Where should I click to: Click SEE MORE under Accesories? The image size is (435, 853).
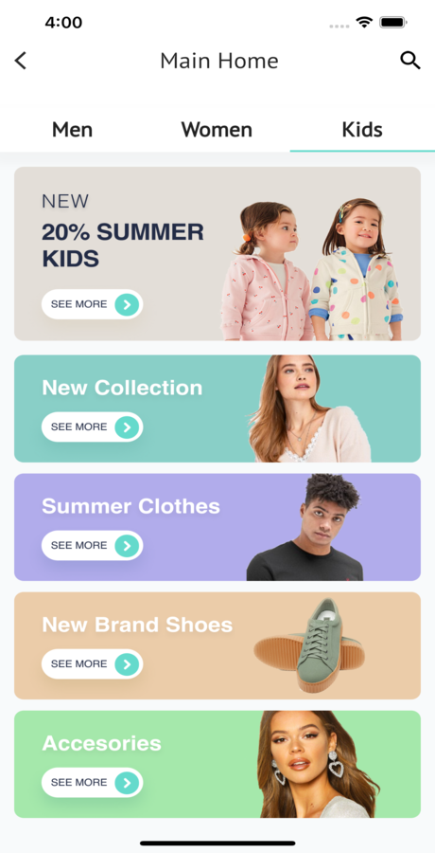[79, 783]
